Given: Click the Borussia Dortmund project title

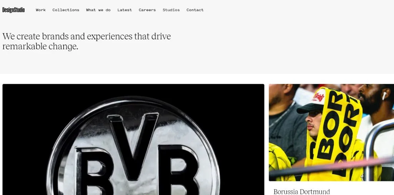Looking at the screenshot, I should point(302,192).
